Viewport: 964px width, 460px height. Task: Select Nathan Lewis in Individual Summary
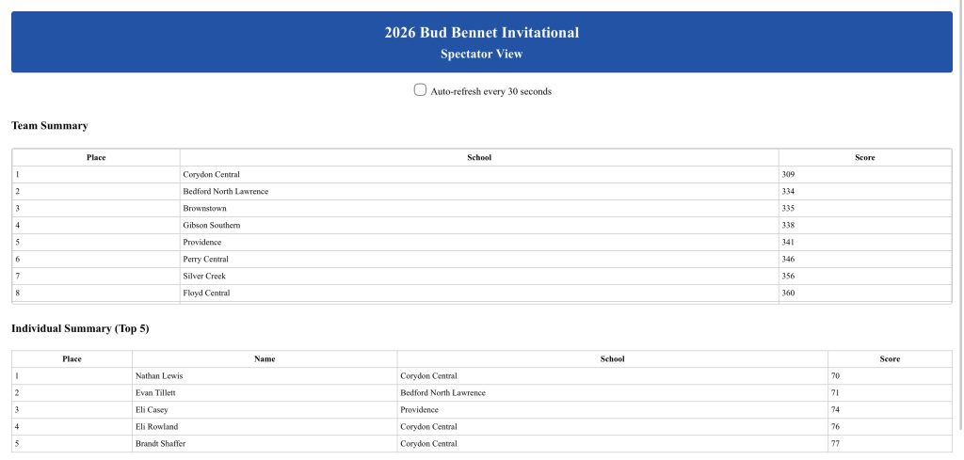(159, 376)
